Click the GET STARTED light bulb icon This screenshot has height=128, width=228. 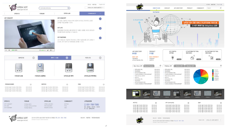tap(173, 58)
